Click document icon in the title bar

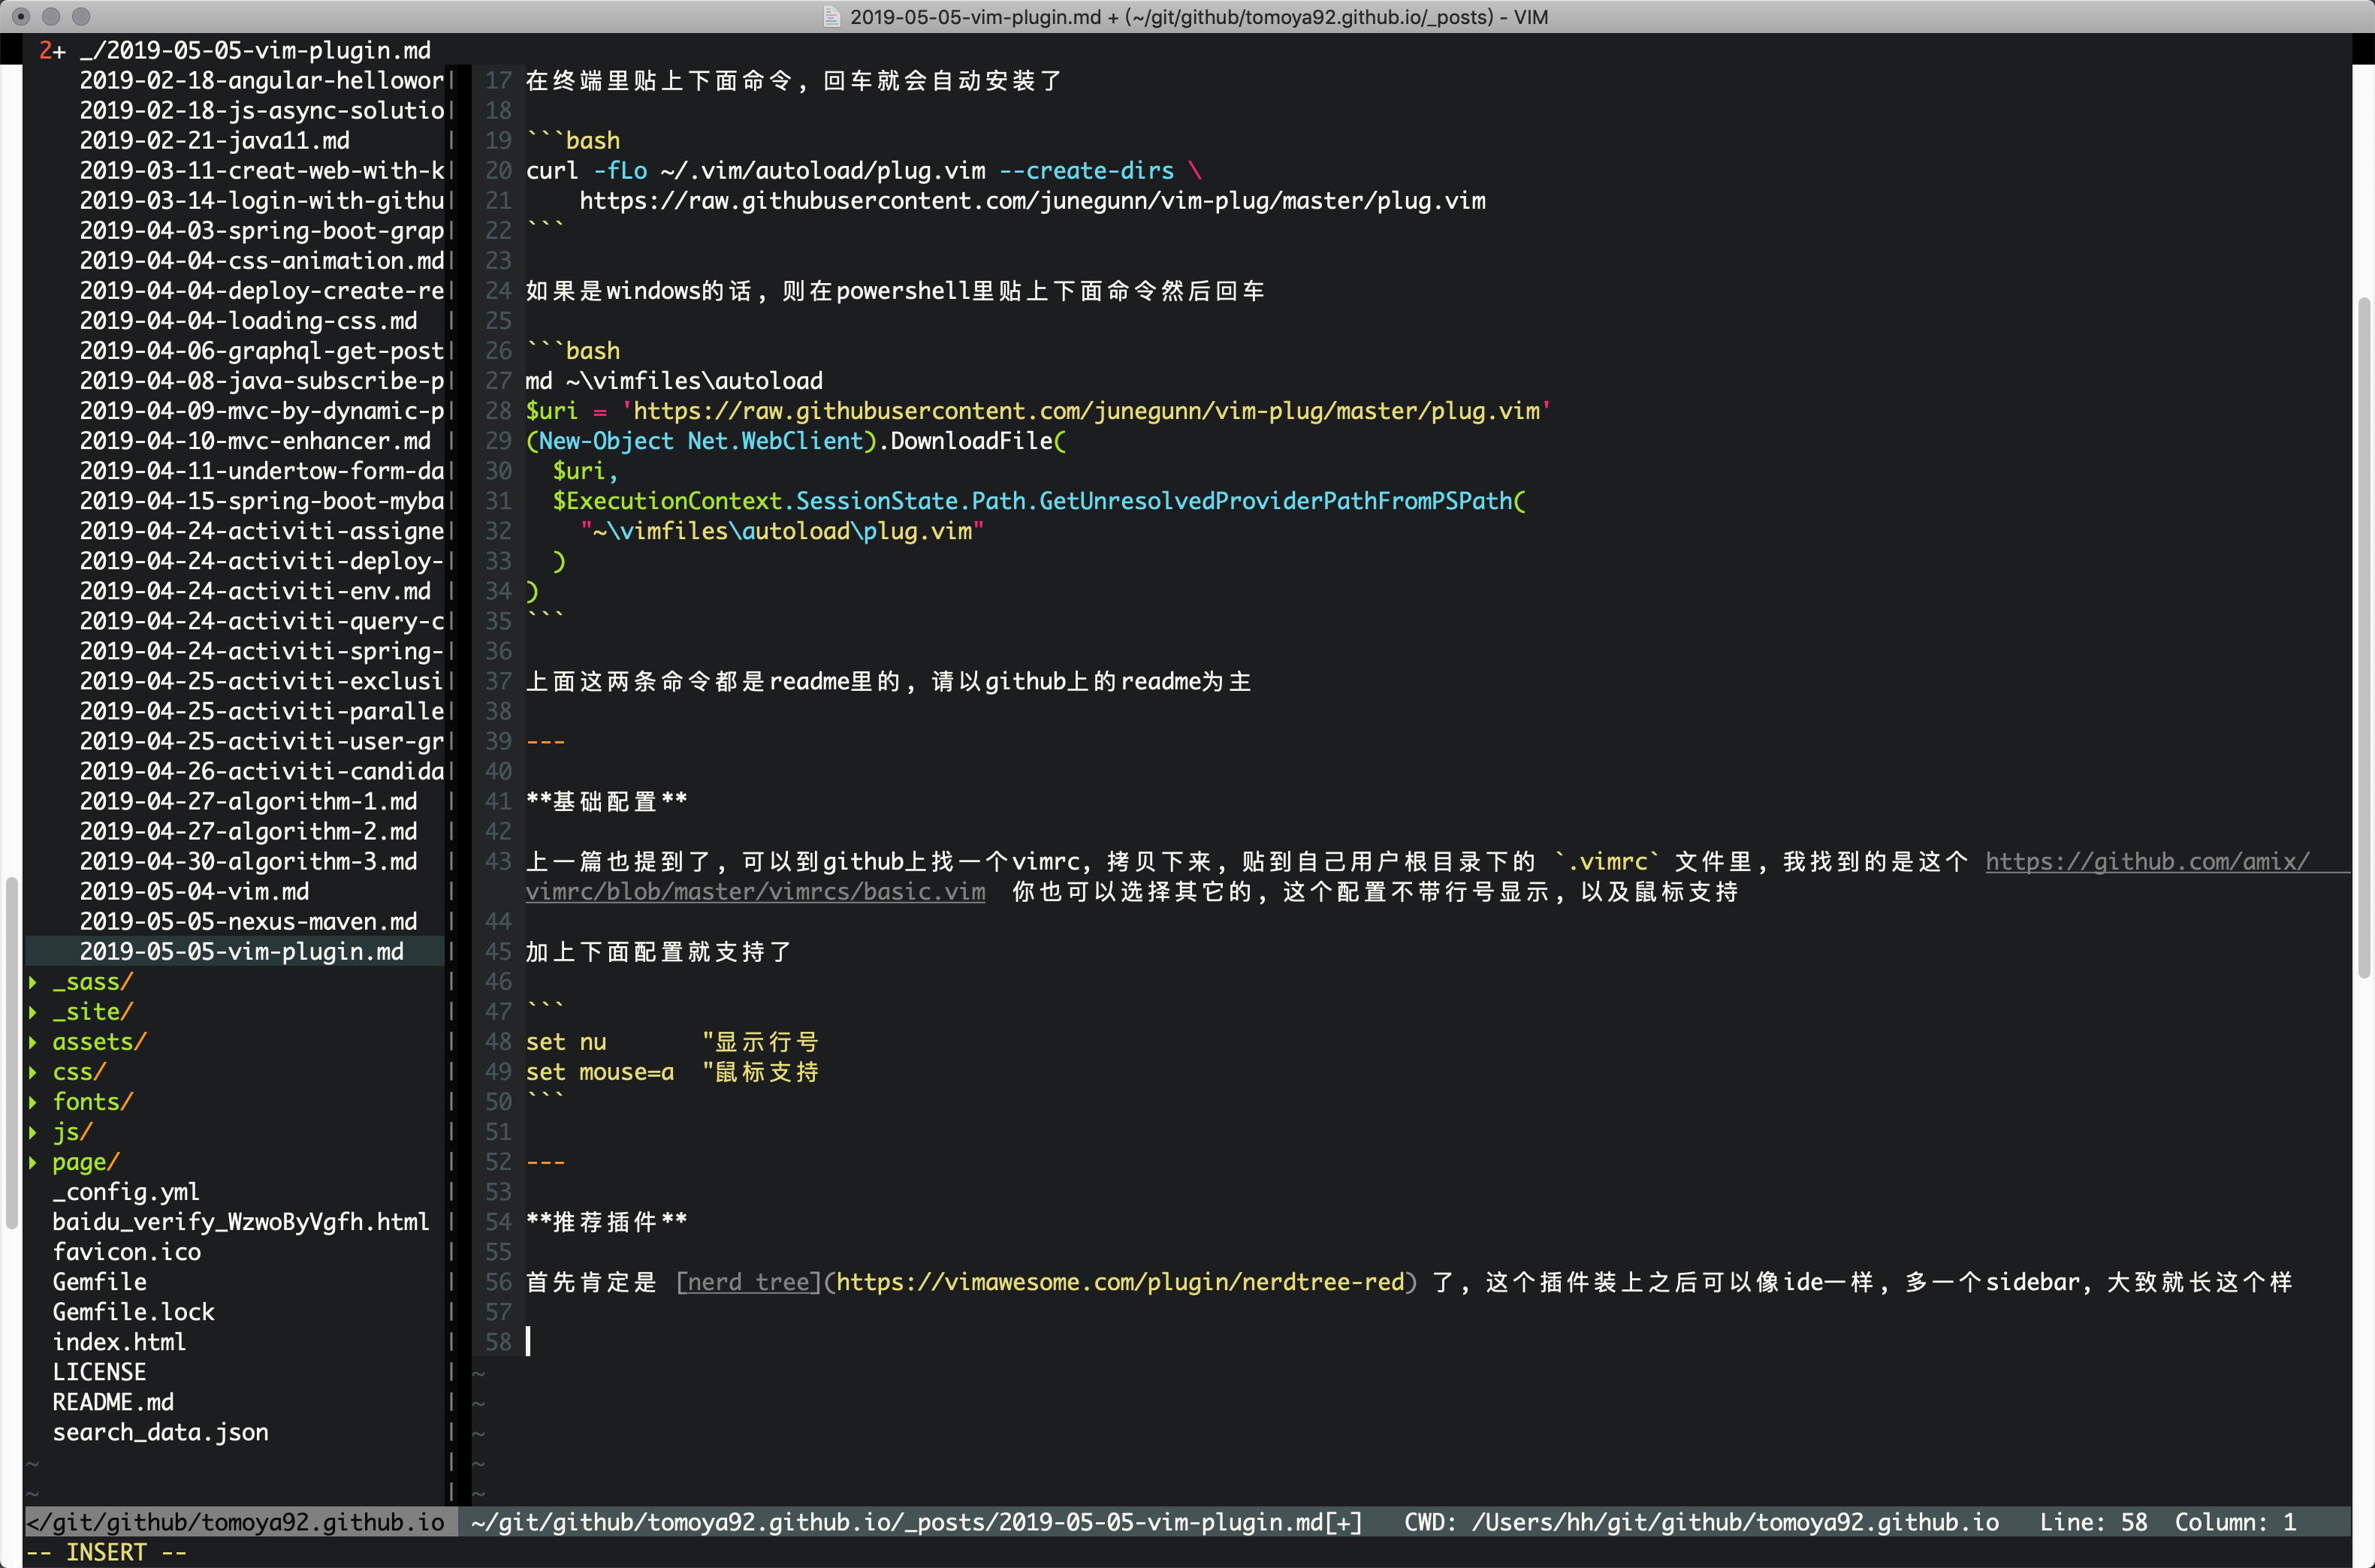(x=831, y=16)
